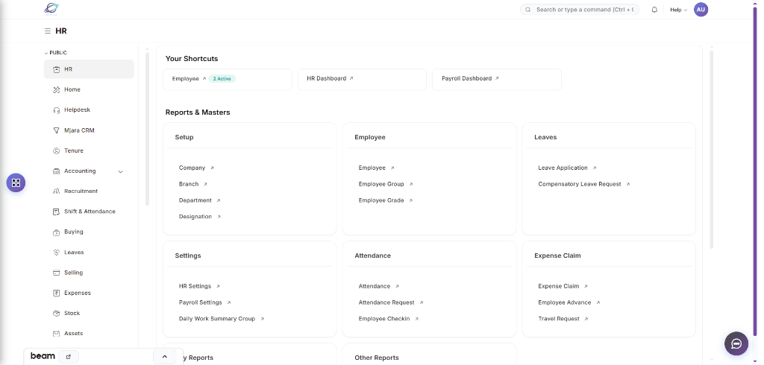Open the Payroll Settings link
764x365 pixels.
pos(200,302)
